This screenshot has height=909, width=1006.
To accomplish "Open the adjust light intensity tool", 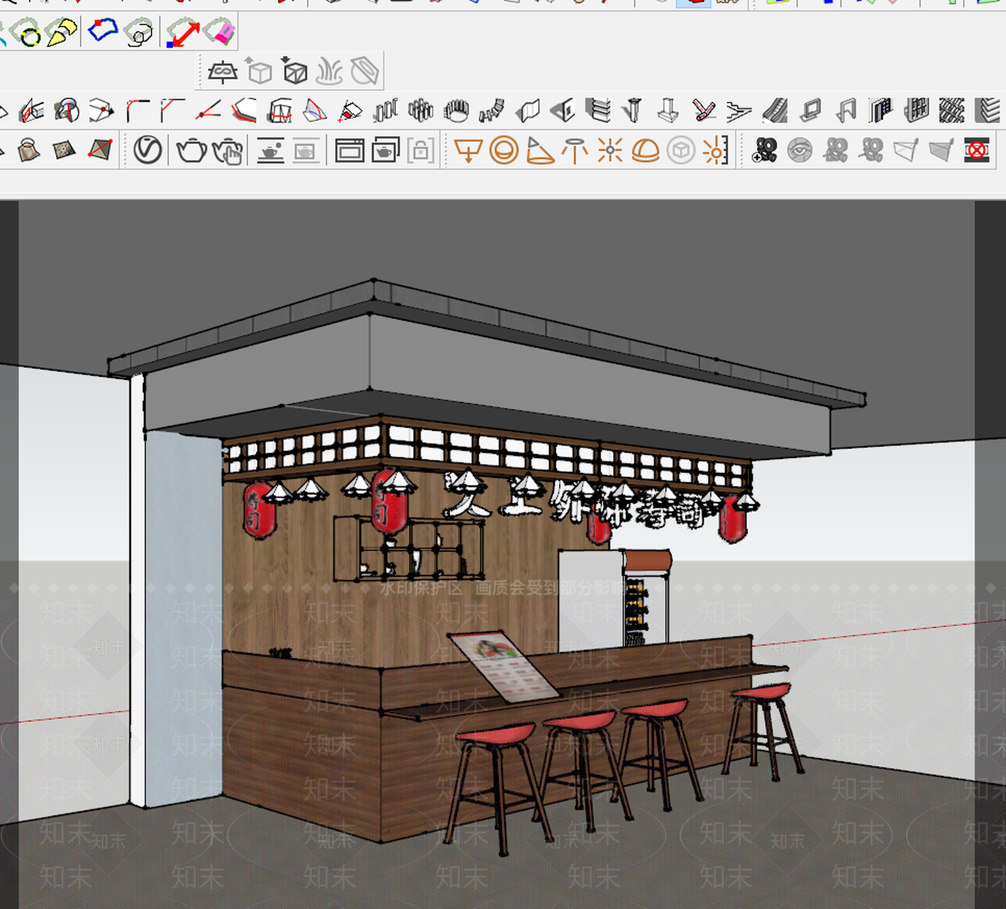I will 716,150.
